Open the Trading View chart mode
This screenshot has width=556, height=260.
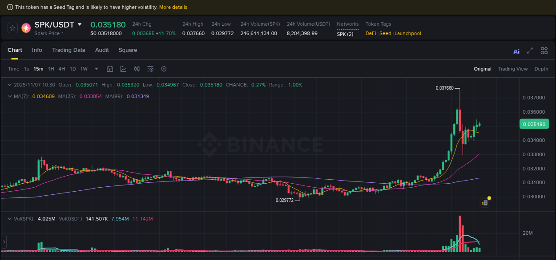[x=513, y=69]
